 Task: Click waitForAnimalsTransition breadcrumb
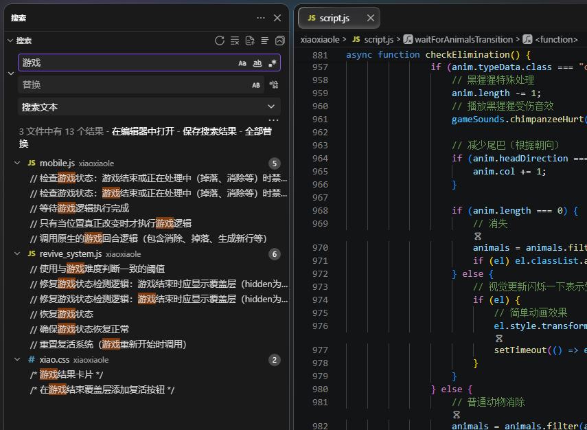pos(464,39)
